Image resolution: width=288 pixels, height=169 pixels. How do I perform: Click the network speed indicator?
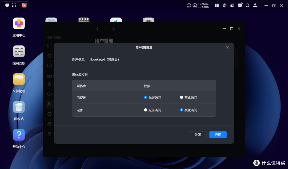point(203,6)
